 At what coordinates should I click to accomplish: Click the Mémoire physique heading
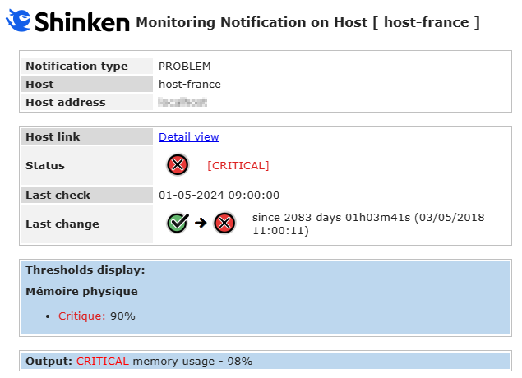[81, 291]
